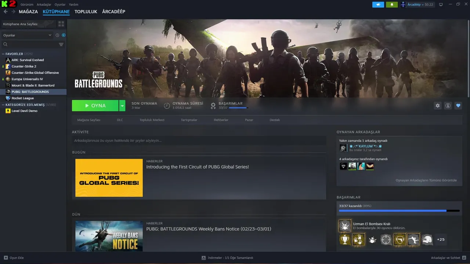470x264 pixels.
Task: Click the library search field
Action: (x=30, y=44)
